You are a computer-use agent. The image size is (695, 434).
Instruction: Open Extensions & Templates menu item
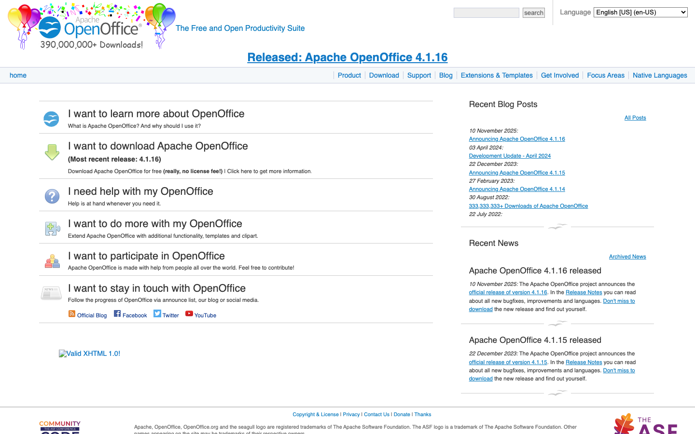[x=497, y=75]
